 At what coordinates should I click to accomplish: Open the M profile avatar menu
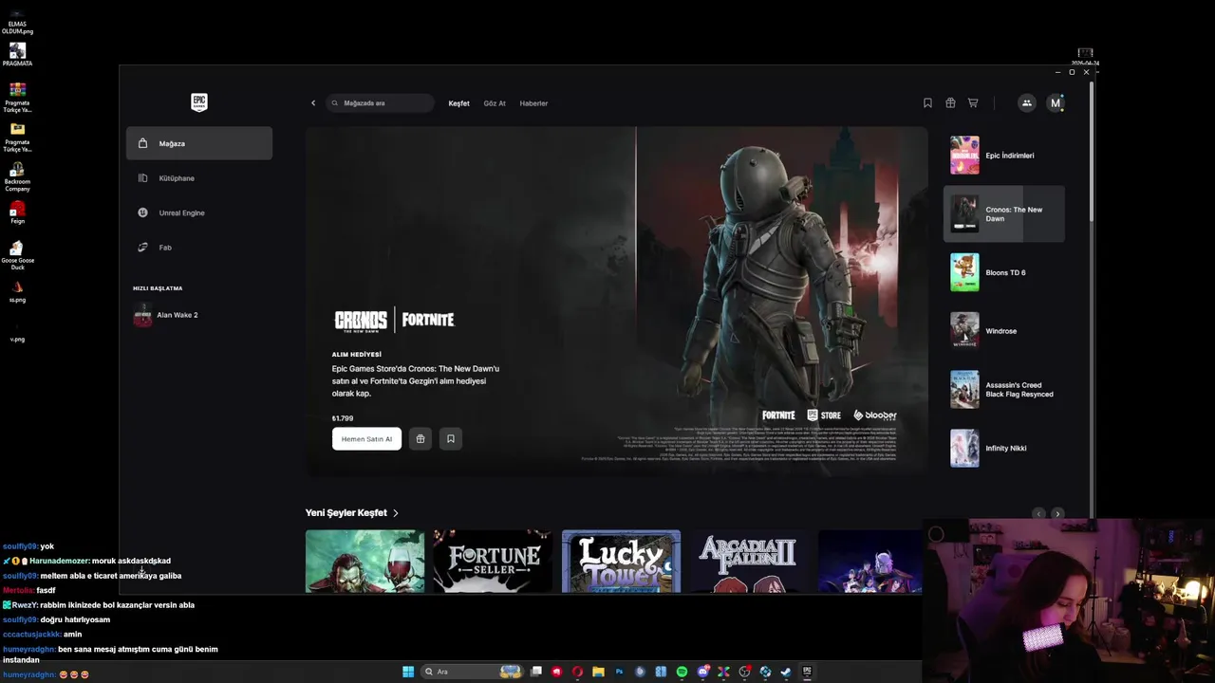pyautogui.click(x=1055, y=103)
